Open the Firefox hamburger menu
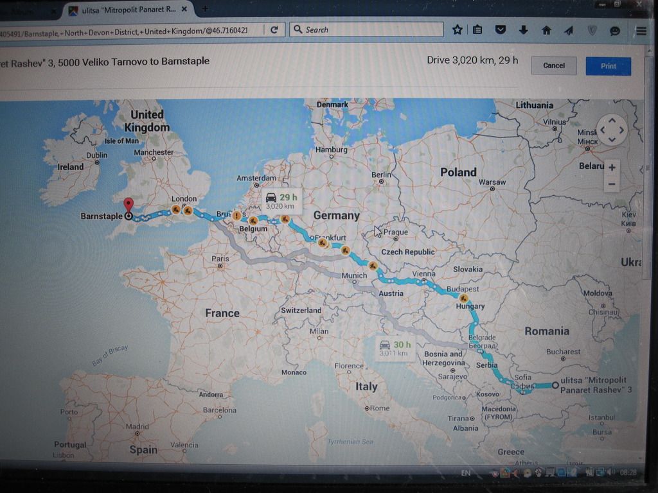The image size is (658, 493). [641, 30]
